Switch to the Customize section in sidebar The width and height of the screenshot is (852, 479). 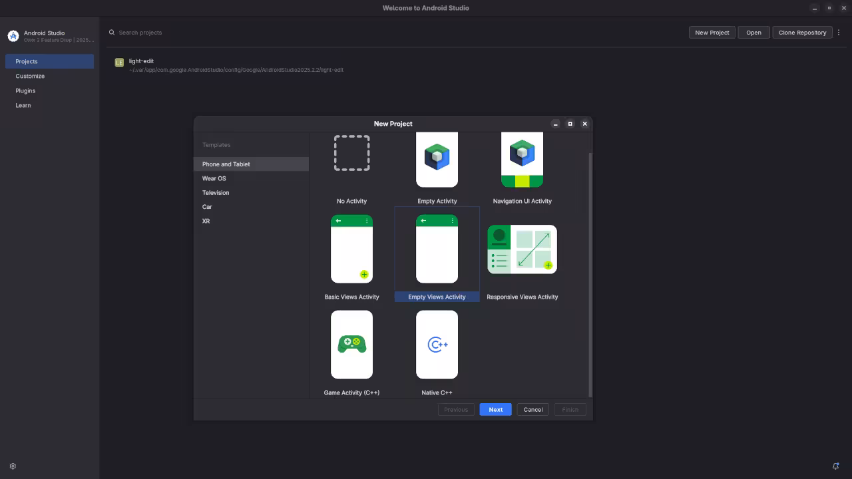click(x=30, y=76)
